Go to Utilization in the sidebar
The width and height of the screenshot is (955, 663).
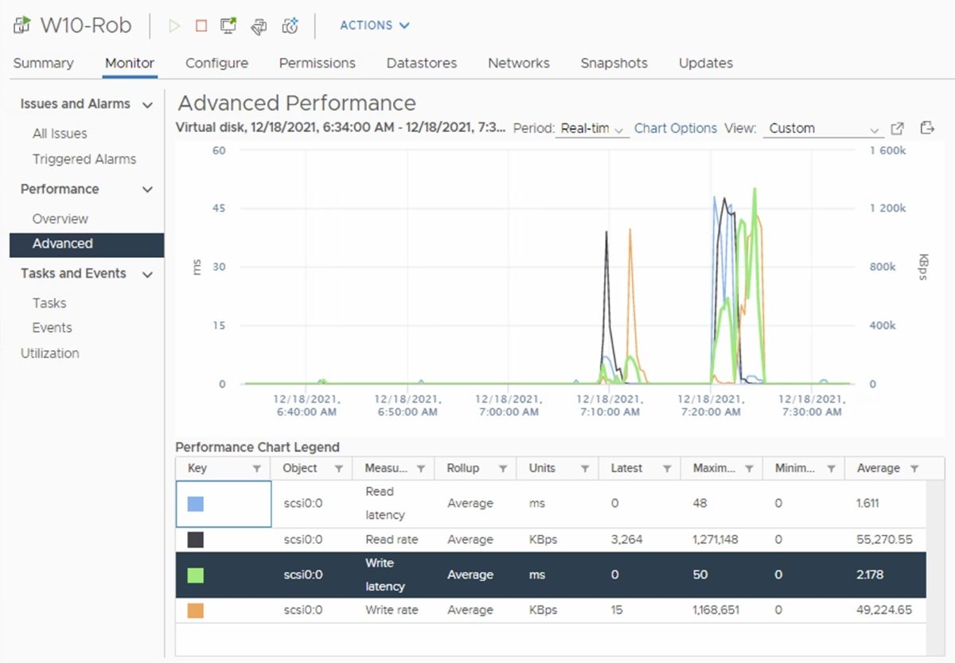pyautogui.click(x=49, y=353)
